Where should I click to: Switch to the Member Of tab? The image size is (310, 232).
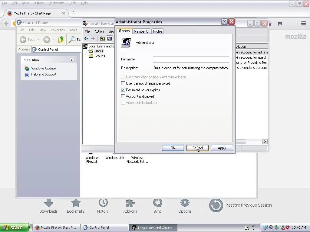click(x=142, y=31)
